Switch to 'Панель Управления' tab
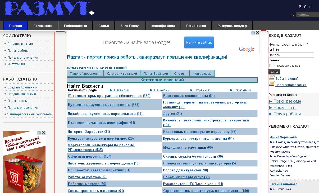The height and width of the screenshot is (193, 319). tap(85, 73)
